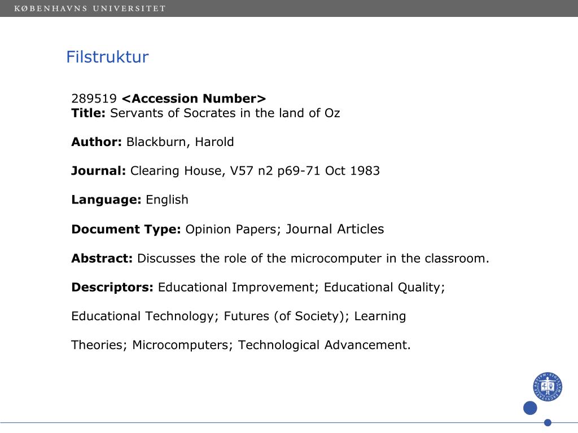Select the text Servants of Socrates
Viewport: 578px width, 433px height.
(173, 113)
